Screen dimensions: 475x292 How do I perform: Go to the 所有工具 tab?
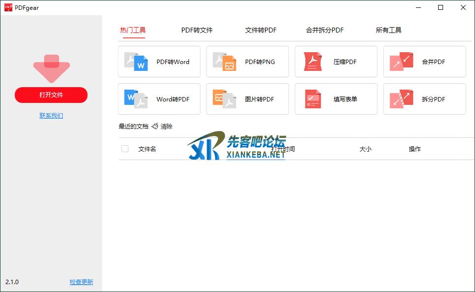388,30
